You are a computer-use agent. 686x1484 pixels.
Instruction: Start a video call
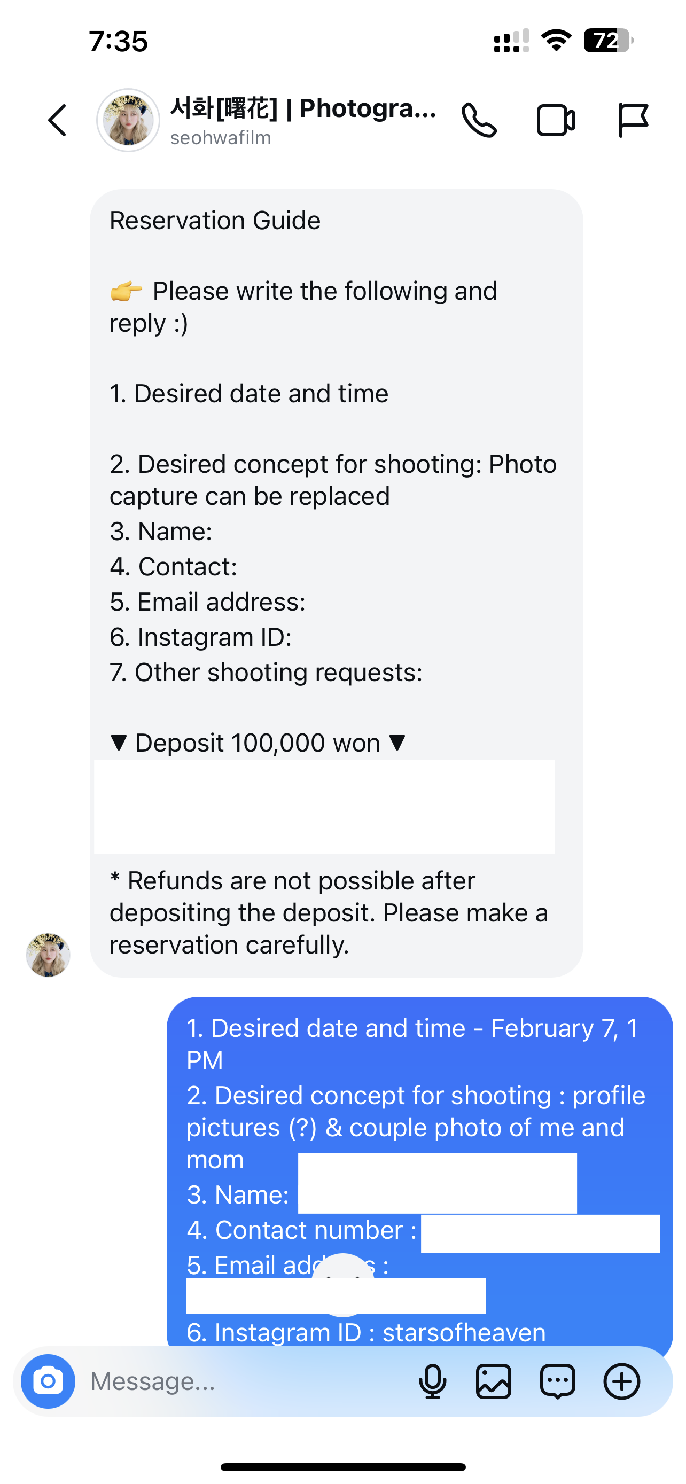point(556,120)
